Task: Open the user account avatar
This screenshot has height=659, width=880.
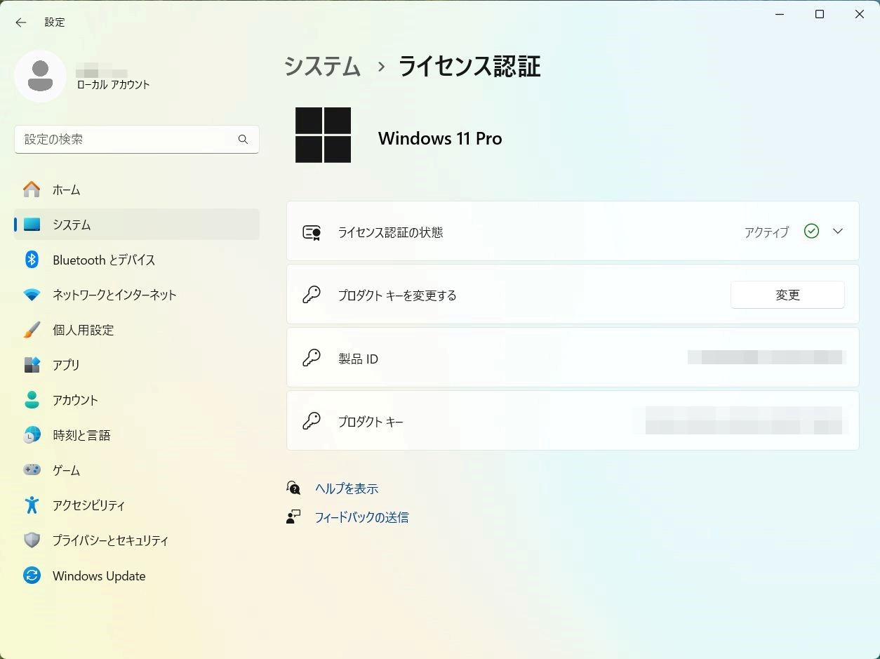Action: point(40,76)
